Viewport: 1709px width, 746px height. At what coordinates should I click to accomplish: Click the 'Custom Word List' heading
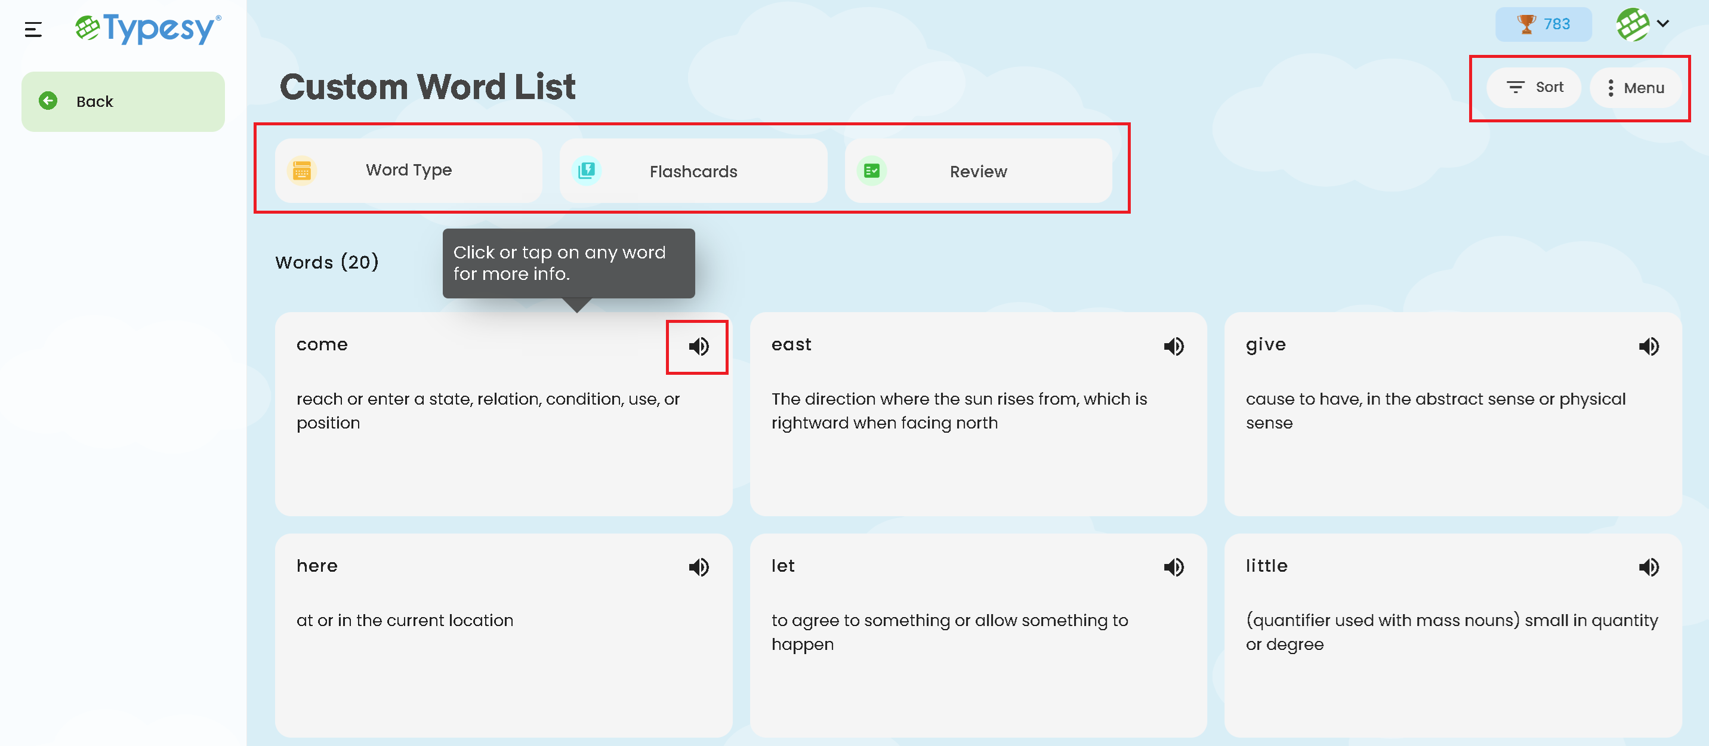pos(428,87)
